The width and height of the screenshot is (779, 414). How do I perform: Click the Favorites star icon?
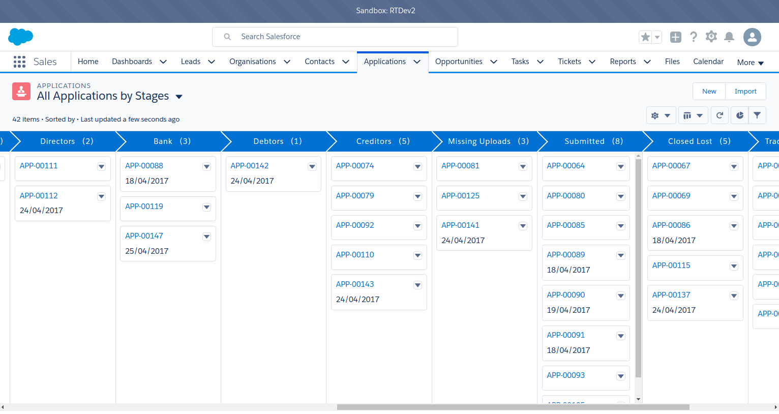pyautogui.click(x=645, y=37)
